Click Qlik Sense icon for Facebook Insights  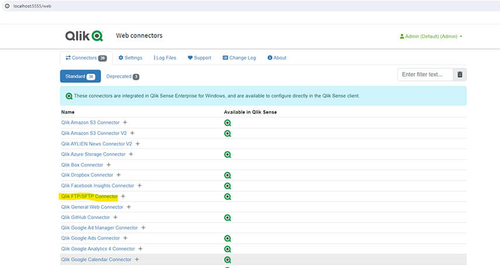click(228, 186)
